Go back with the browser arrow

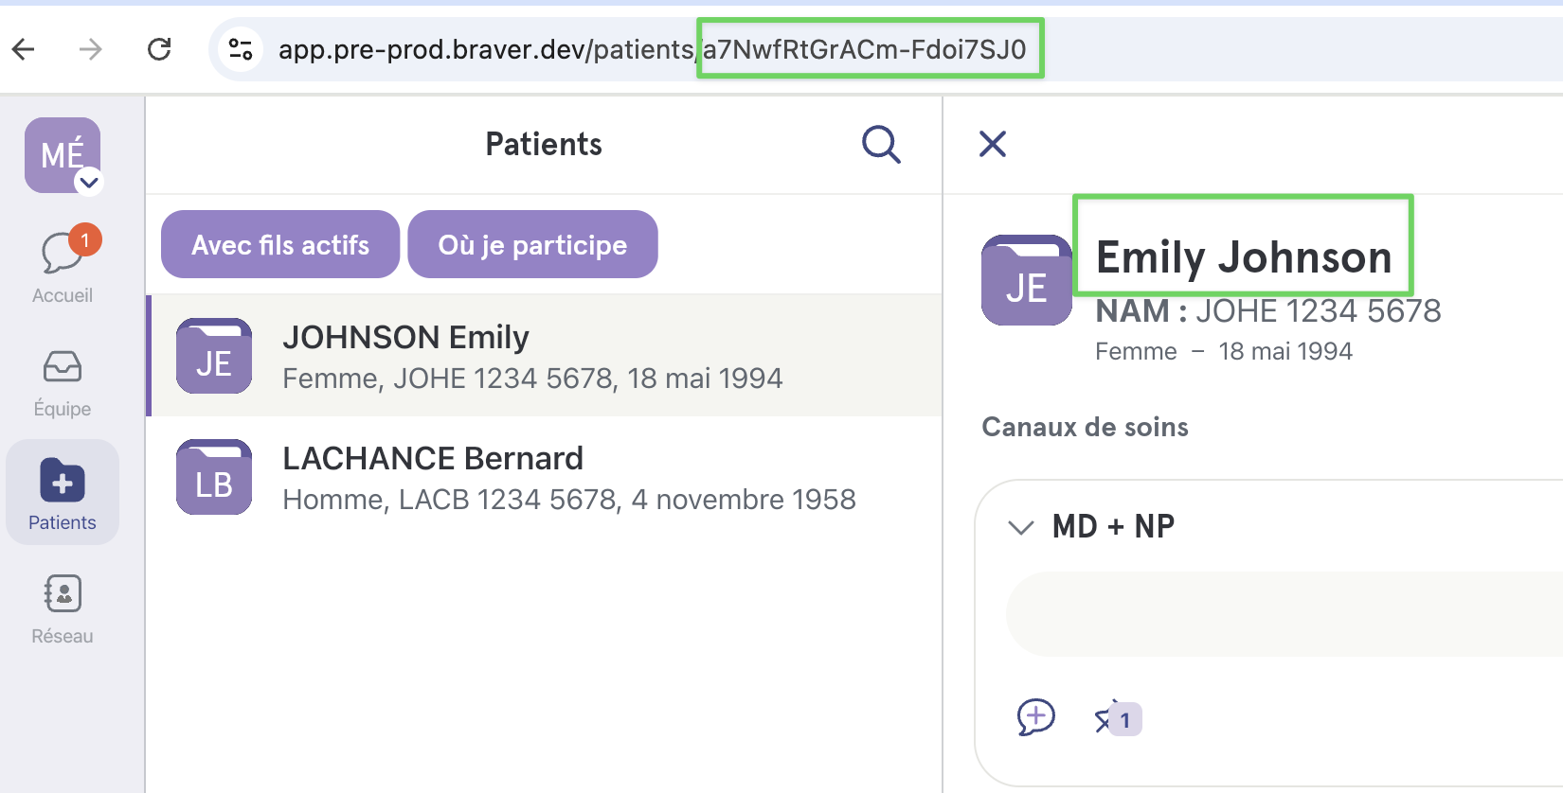(24, 49)
